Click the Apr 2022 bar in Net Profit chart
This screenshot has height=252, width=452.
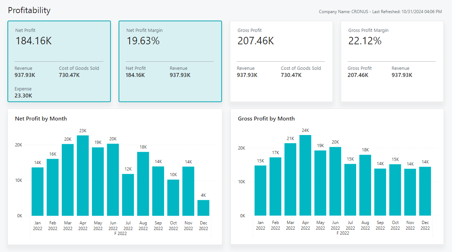83,174
